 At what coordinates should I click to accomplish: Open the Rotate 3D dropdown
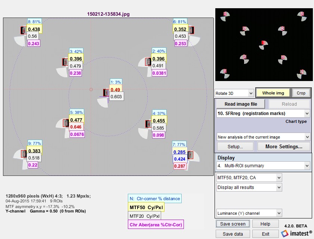(234, 93)
